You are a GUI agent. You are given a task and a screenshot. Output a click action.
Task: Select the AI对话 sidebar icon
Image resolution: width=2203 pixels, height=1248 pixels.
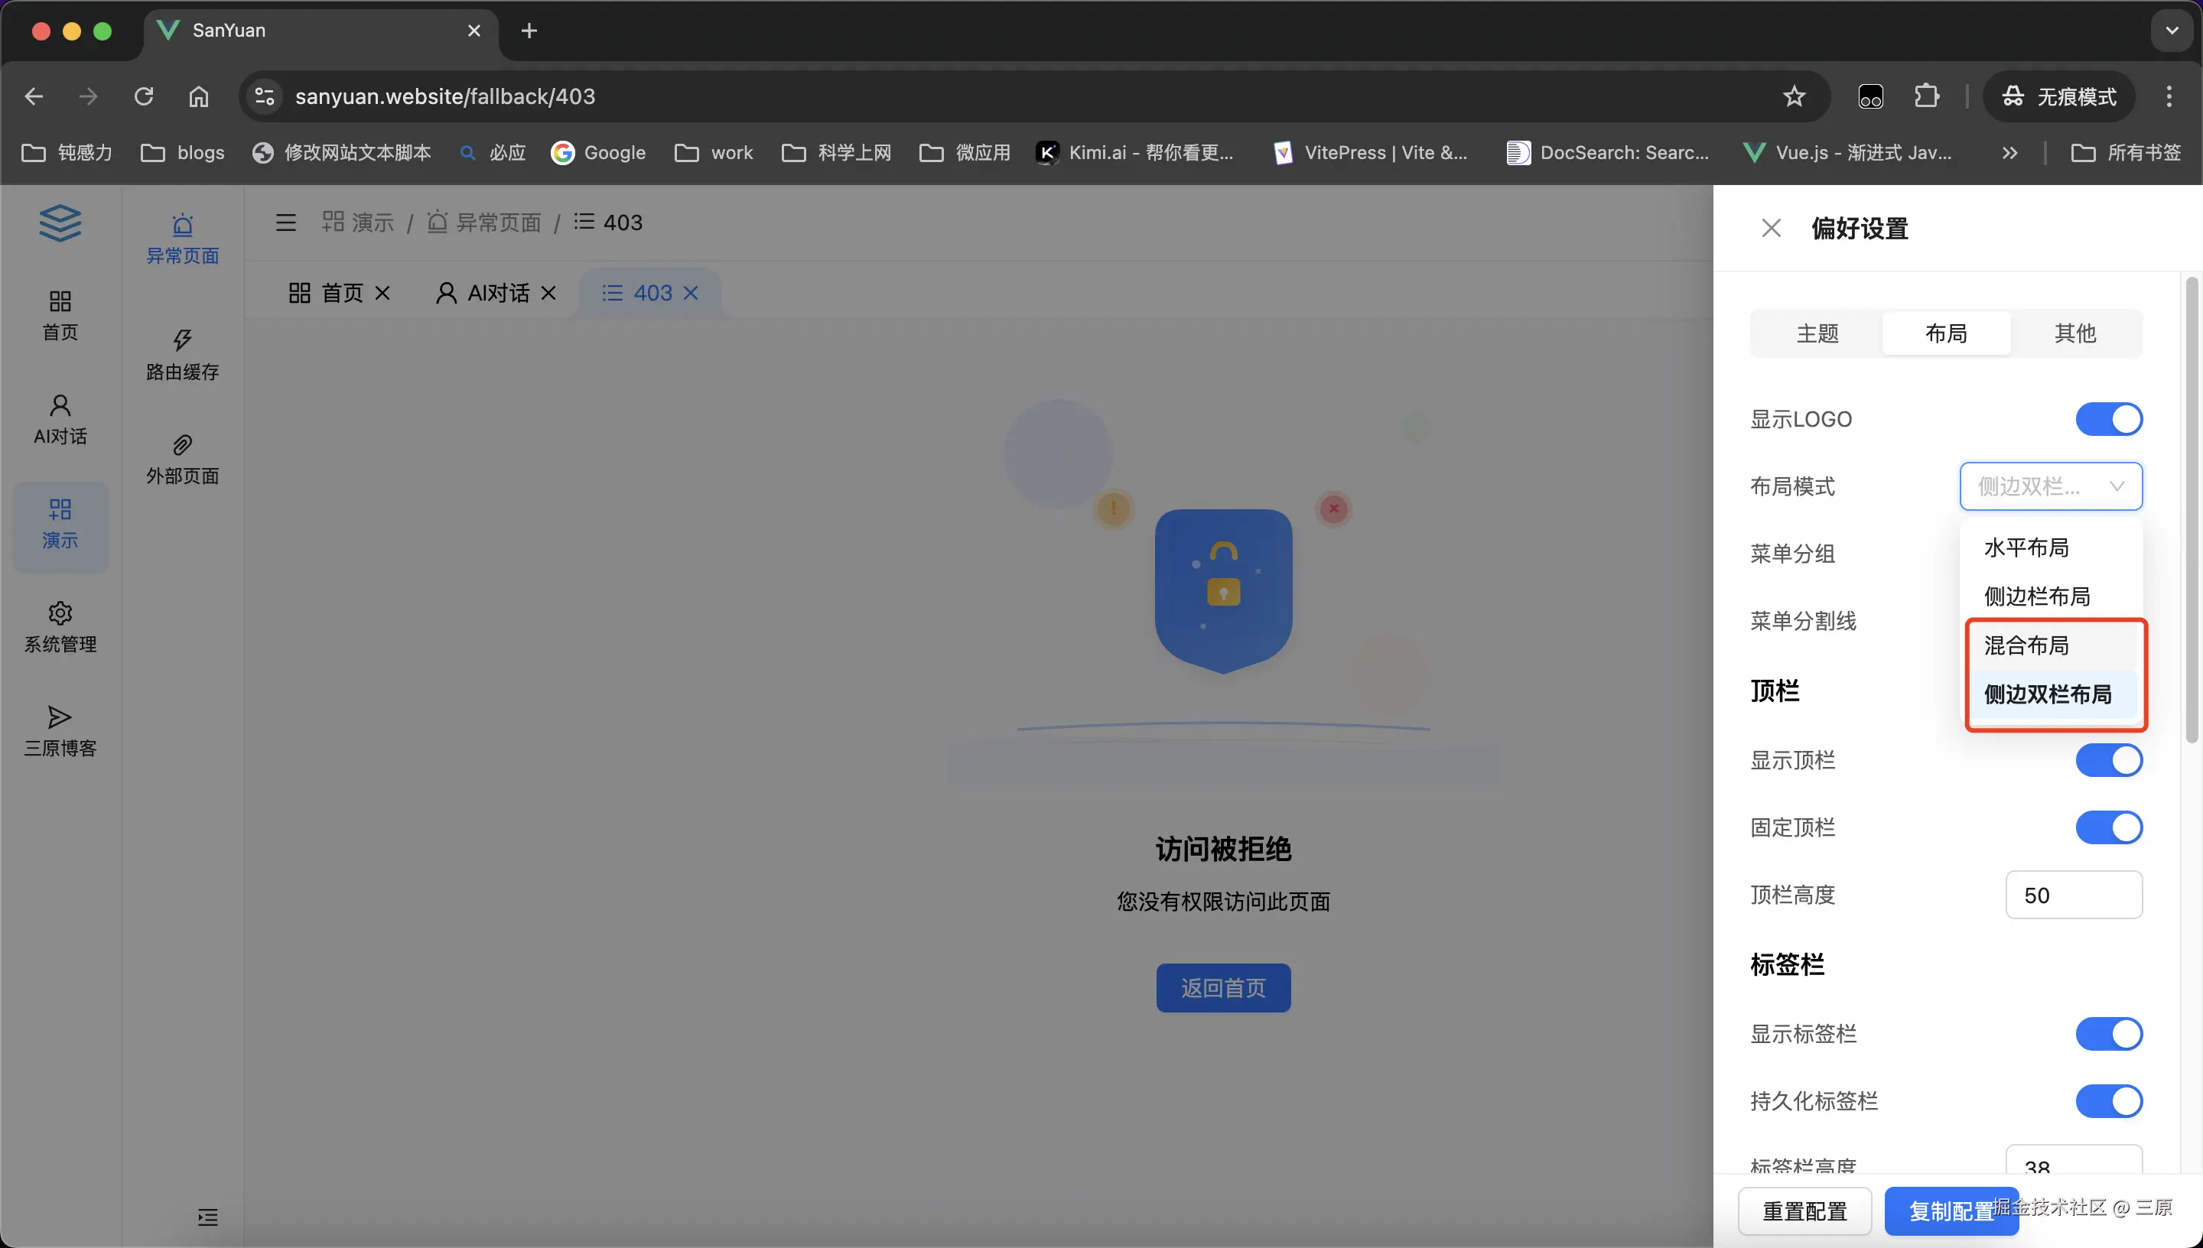click(x=59, y=420)
